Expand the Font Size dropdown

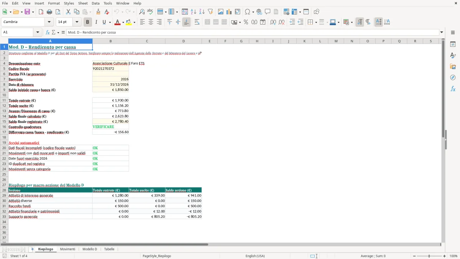coord(77,22)
